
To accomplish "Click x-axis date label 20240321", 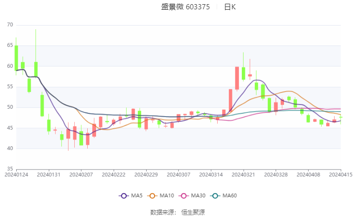I will tap(243, 175).
